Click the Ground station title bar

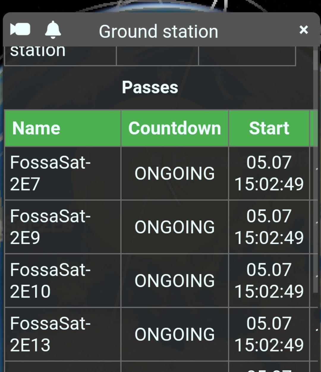tap(158, 31)
